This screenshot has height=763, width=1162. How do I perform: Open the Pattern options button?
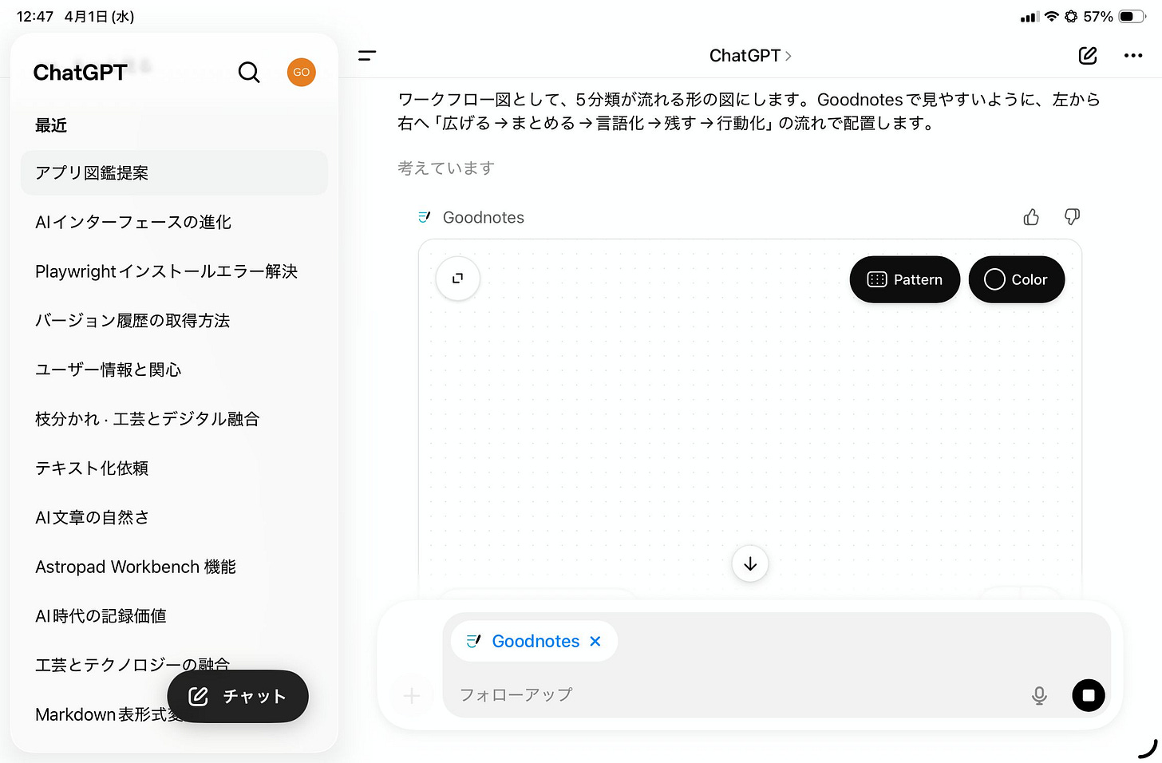pyautogui.click(x=905, y=279)
